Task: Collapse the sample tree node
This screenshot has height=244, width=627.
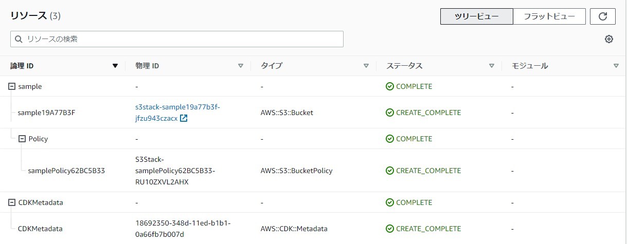Action: (12, 86)
